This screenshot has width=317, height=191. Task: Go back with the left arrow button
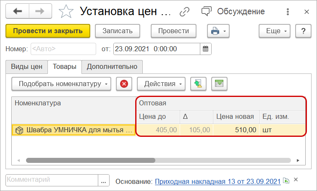[x=18, y=11]
